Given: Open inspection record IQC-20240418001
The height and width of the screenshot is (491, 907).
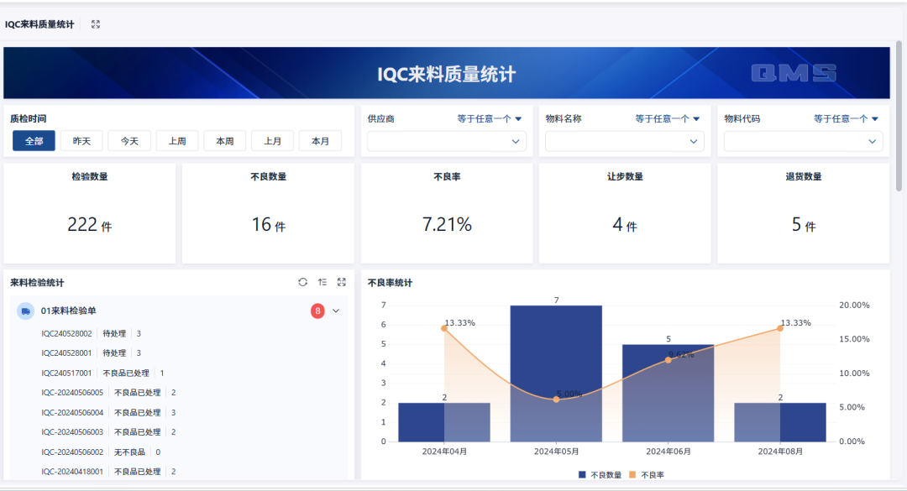Looking at the screenshot, I should 72,472.
